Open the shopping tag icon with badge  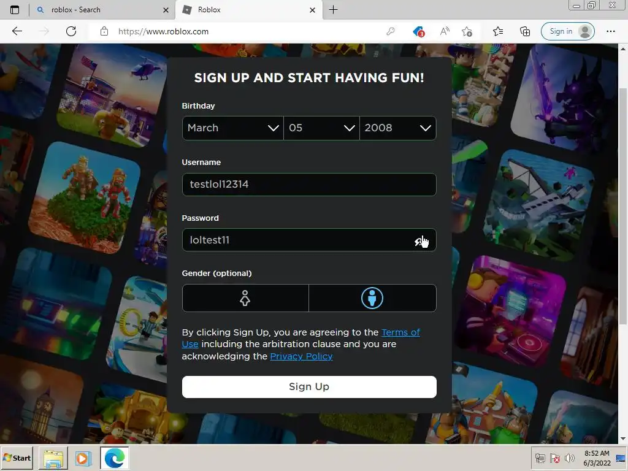tap(418, 31)
